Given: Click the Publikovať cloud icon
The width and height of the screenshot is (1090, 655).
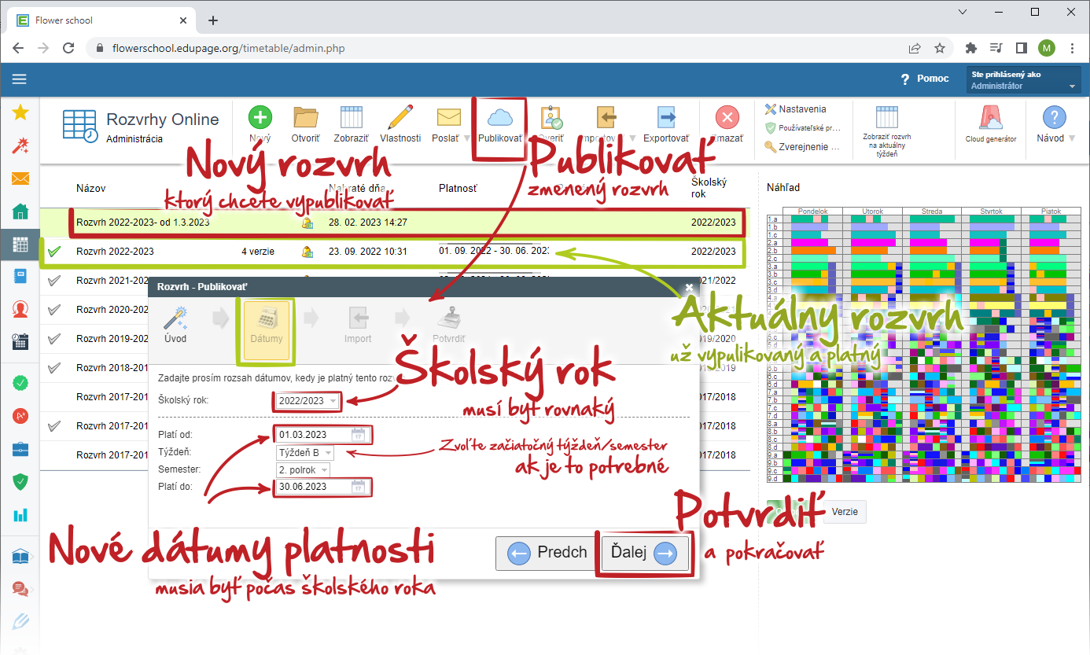Looking at the screenshot, I should (x=500, y=117).
